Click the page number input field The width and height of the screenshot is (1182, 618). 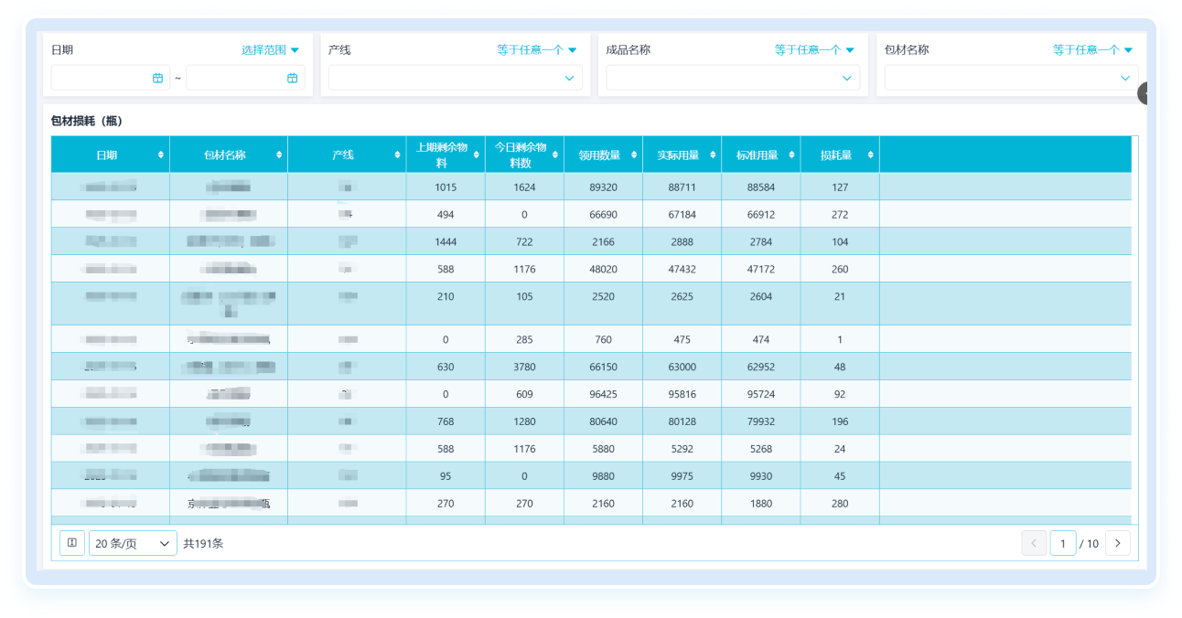point(1062,543)
